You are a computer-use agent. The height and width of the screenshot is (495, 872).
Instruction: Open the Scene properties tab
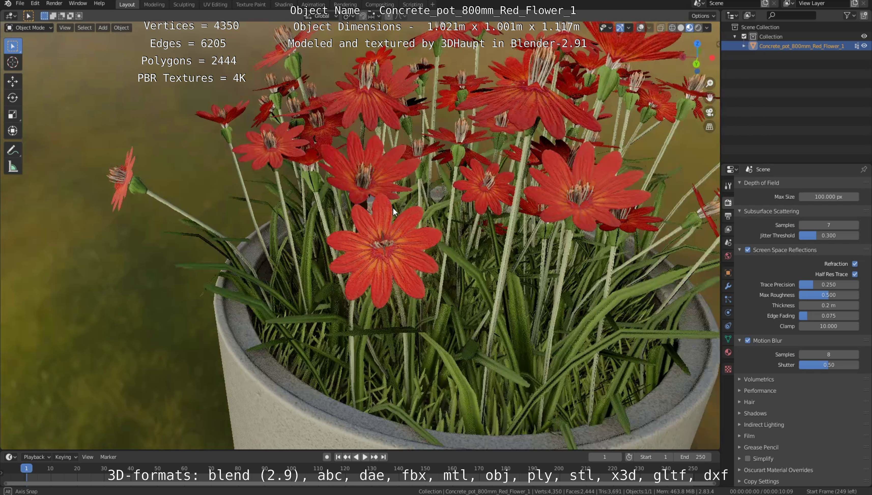point(728,242)
